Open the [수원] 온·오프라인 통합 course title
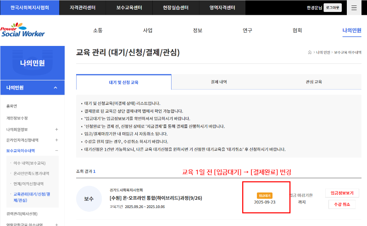367x226 pixels. click(x=149, y=198)
